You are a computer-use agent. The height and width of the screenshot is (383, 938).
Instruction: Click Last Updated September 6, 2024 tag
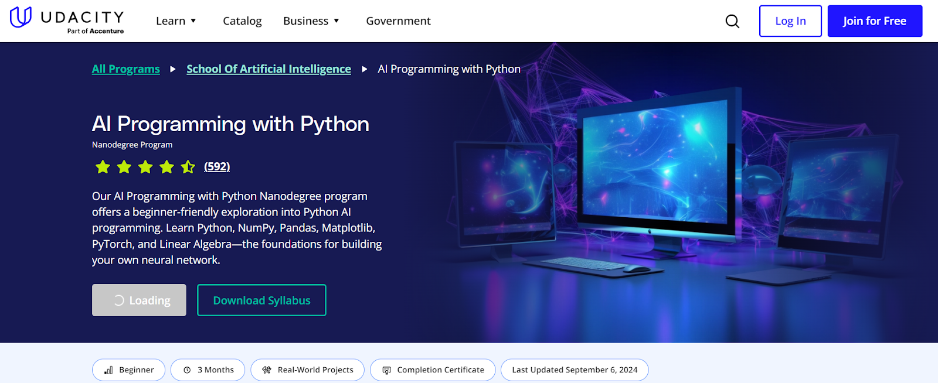[575, 370]
